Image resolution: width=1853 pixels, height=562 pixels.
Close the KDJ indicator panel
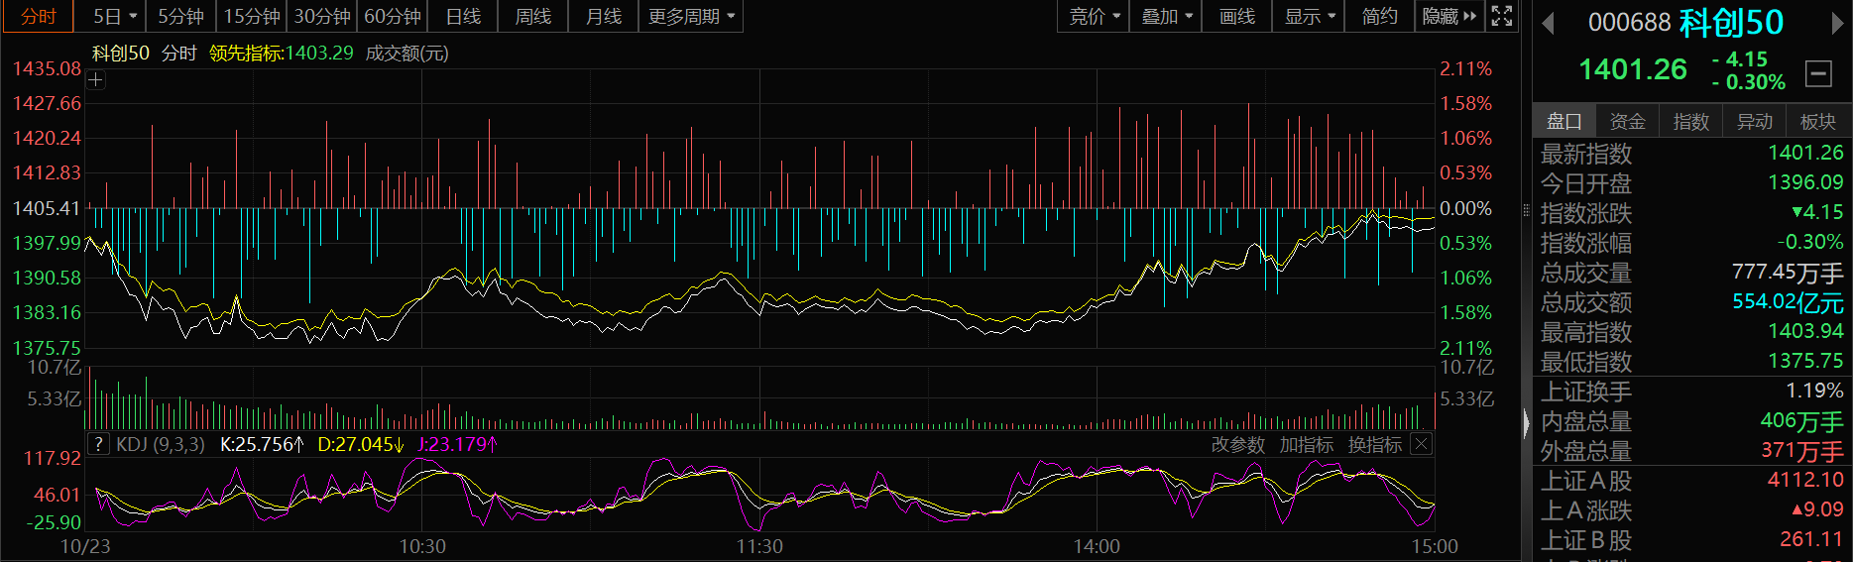tap(1421, 444)
